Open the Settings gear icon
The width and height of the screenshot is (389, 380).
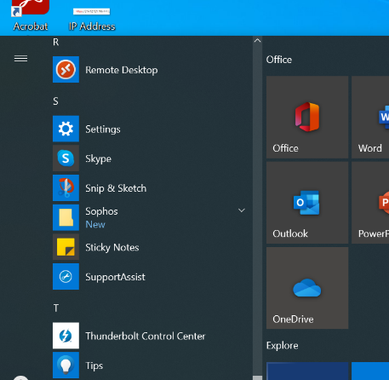click(66, 129)
